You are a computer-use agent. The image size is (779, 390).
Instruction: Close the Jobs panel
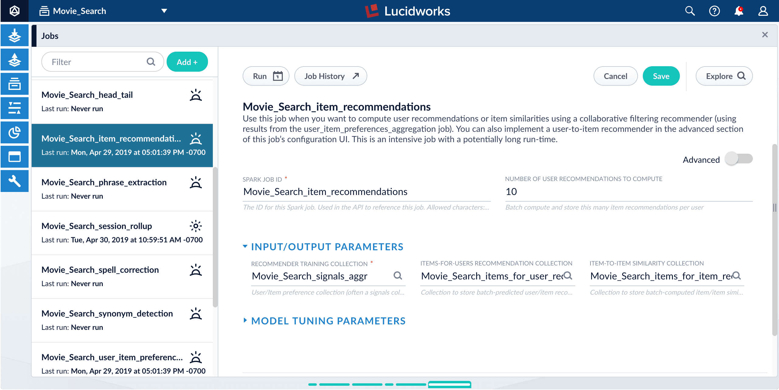point(765,35)
